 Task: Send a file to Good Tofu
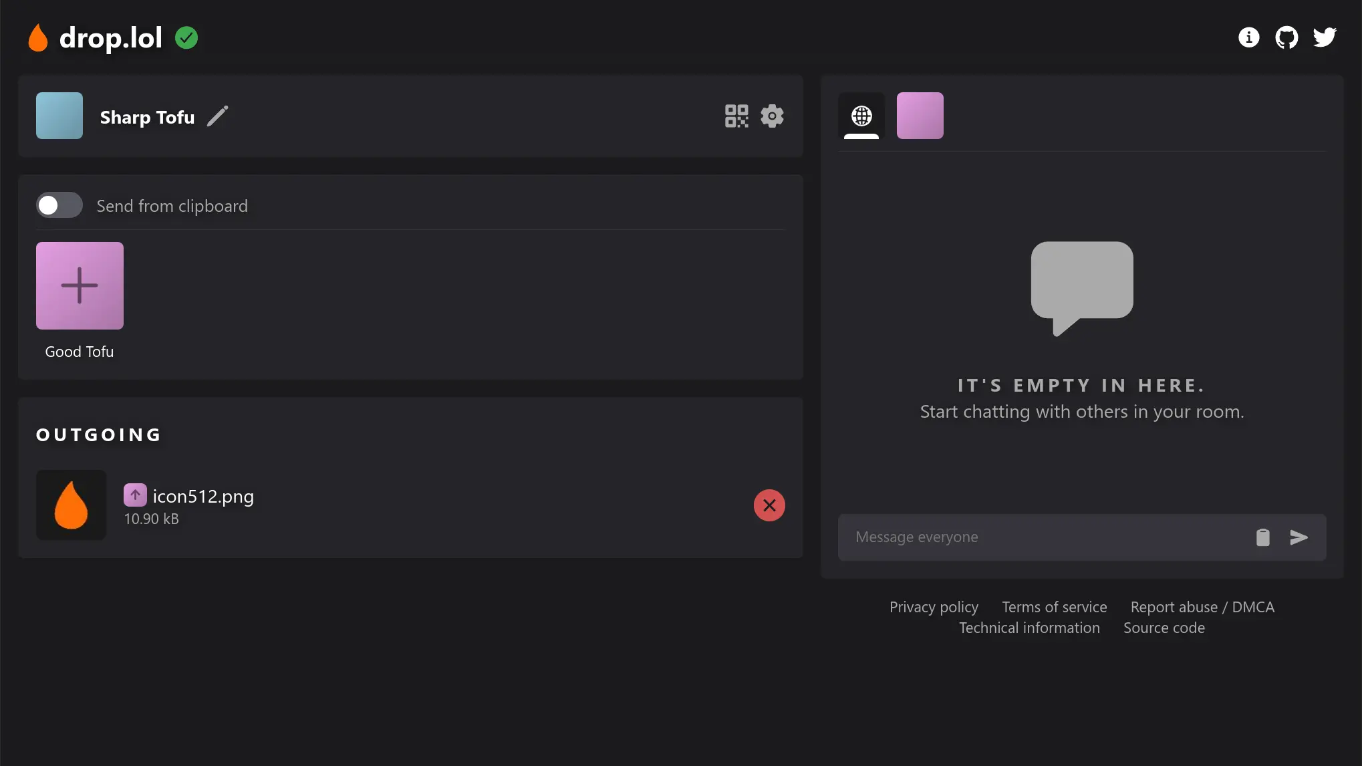(79, 286)
